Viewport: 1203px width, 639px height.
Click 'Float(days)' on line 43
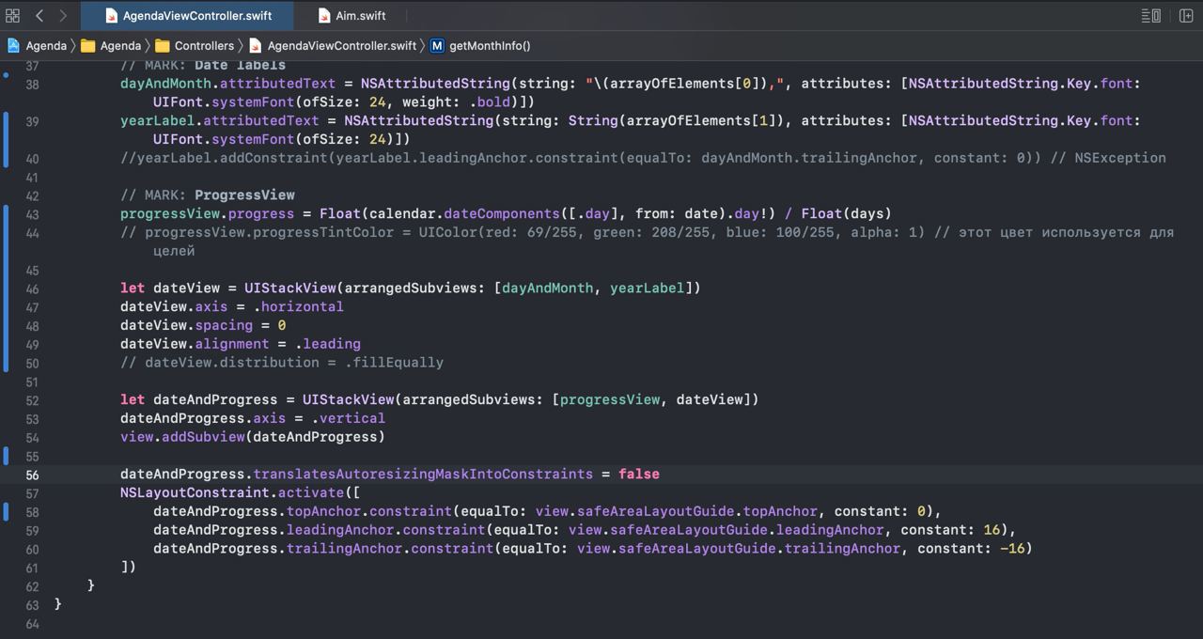847,213
